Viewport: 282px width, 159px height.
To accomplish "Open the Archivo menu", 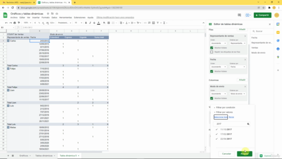I will click(x=14, y=18).
